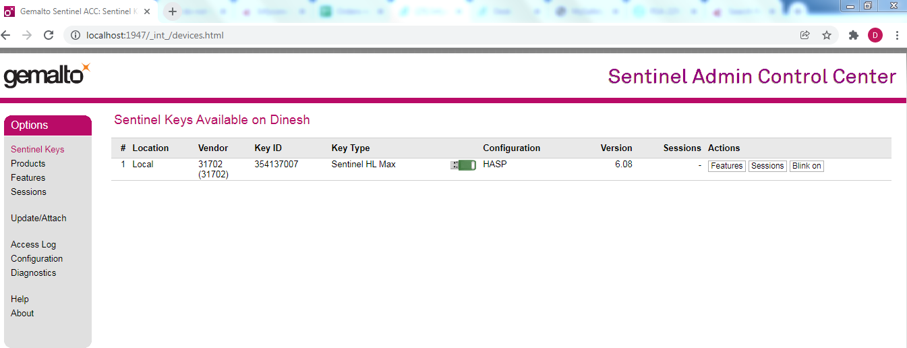Reload the page with the refresh icon
907x348 pixels.
[49, 35]
